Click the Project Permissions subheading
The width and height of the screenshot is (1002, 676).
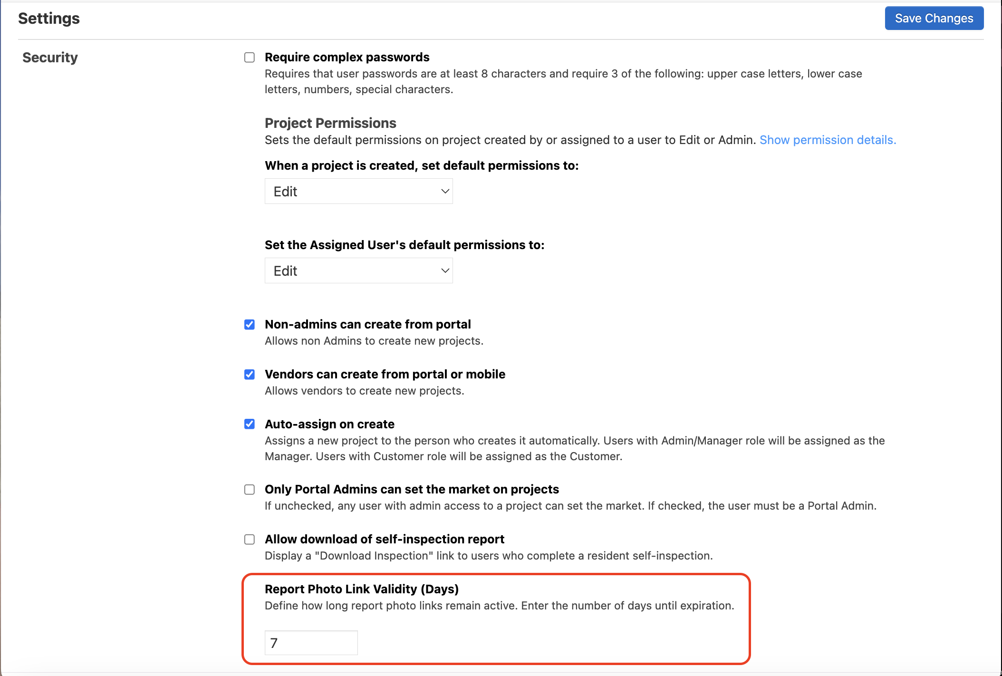pos(330,123)
